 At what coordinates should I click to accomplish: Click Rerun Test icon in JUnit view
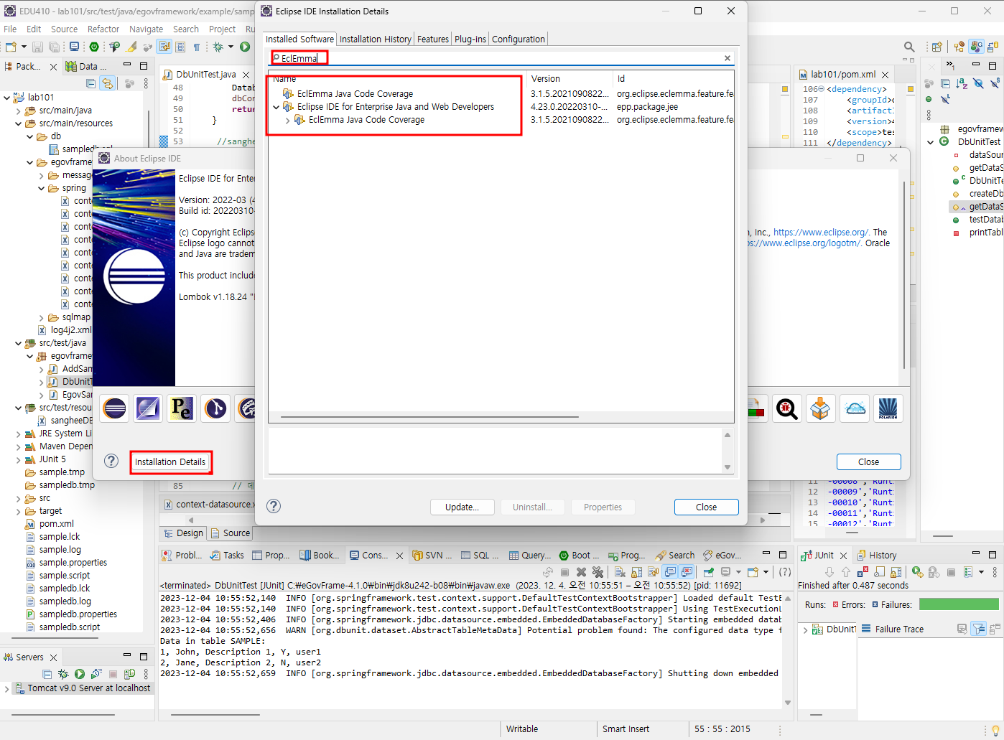coord(918,572)
